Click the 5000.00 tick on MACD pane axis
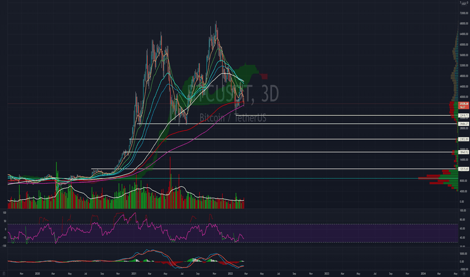The width and height of the screenshot is (470, 277). tap(464, 254)
